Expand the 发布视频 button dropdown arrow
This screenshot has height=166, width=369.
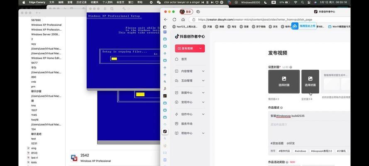coord(200,49)
